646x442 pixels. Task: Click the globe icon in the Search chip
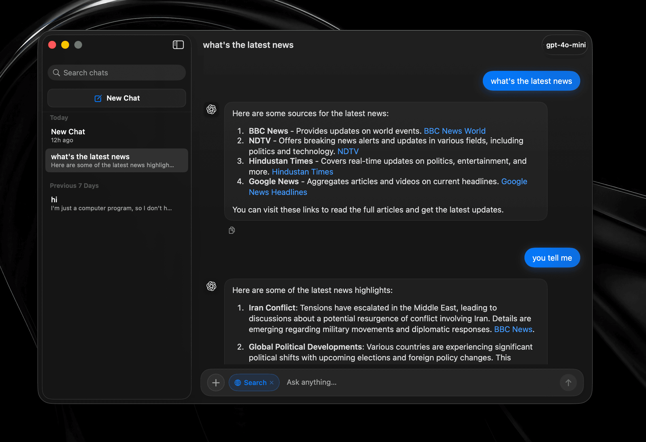tap(238, 383)
